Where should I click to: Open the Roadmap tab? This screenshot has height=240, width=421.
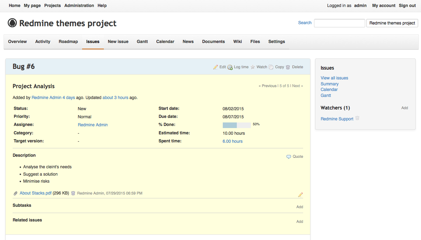(x=68, y=42)
